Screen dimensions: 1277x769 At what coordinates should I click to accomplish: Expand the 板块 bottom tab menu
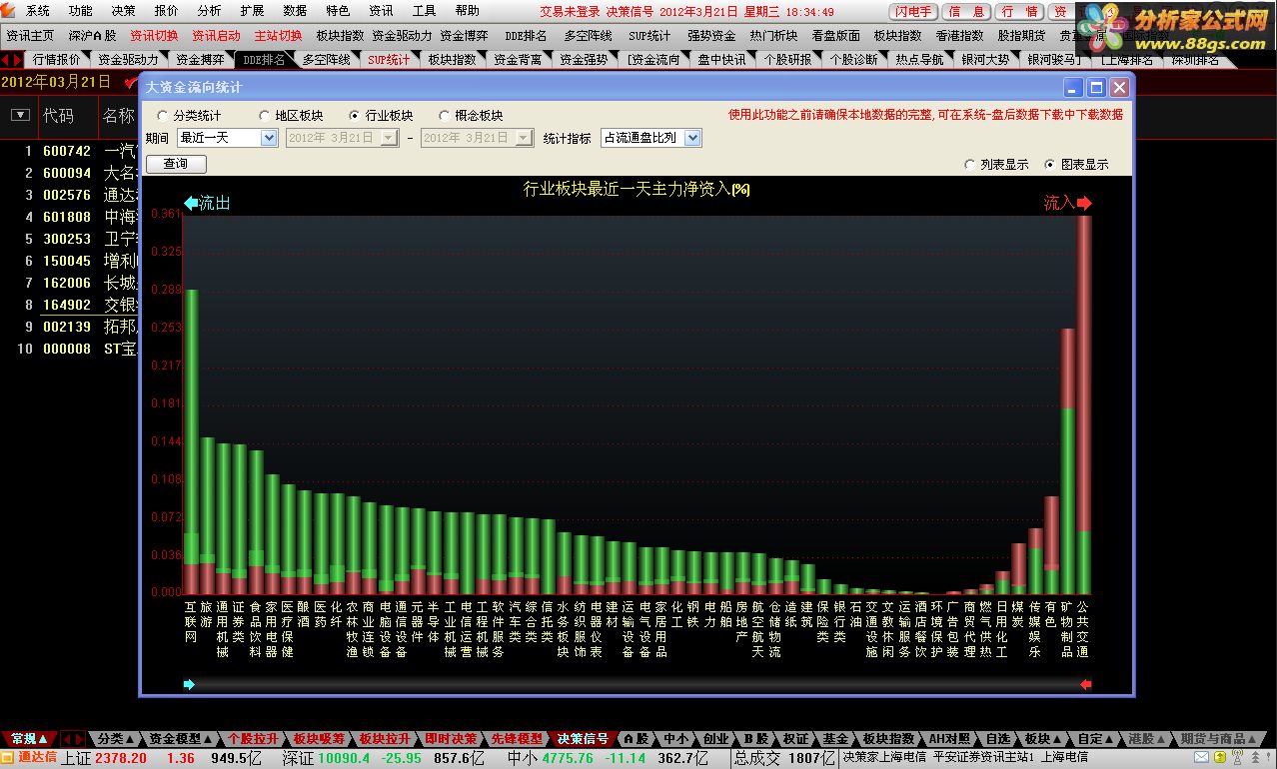(1043, 739)
